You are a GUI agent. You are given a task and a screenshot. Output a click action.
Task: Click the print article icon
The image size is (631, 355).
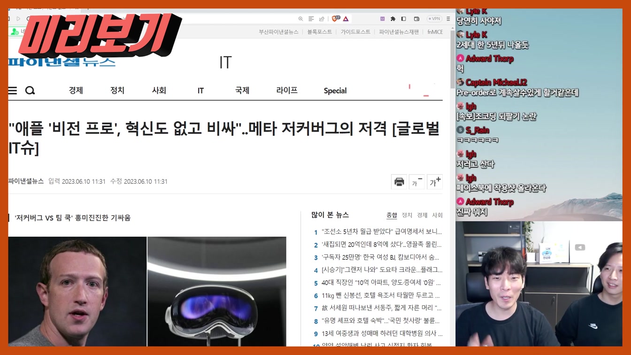399,182
